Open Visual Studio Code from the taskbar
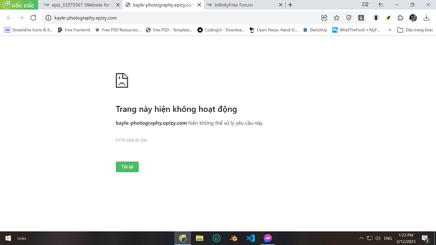 pos(250,238)
